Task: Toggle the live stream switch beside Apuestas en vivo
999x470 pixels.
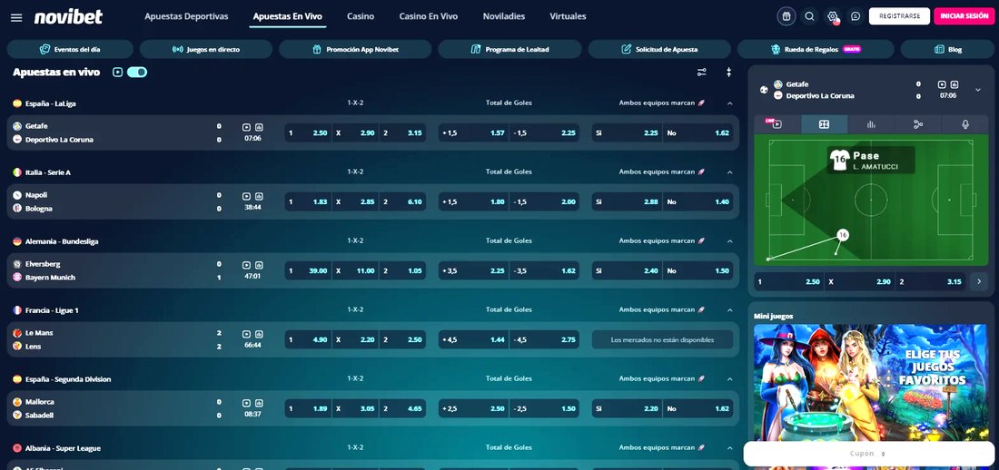Action: click(137, 73)
